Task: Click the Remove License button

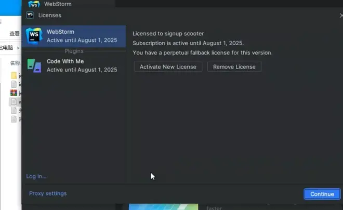Action: tap(234, 67)
